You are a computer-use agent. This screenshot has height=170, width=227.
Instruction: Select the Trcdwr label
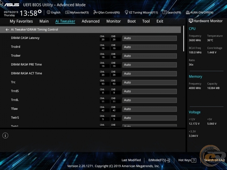coord(16,56)
